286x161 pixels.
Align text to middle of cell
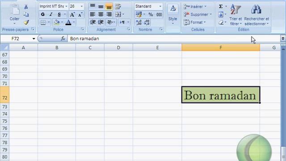[x=101, y=6]
